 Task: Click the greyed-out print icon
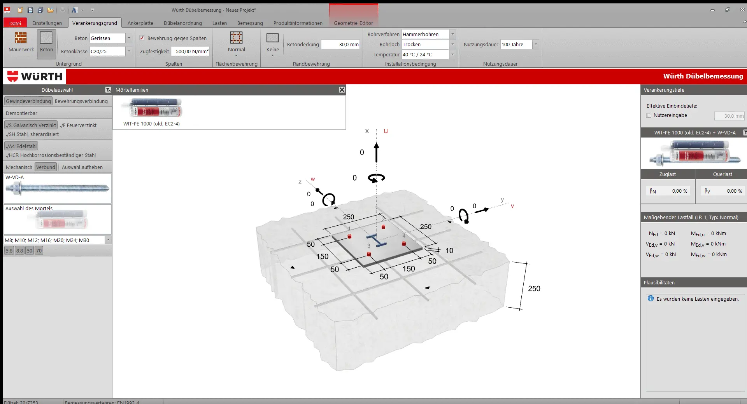63,10
